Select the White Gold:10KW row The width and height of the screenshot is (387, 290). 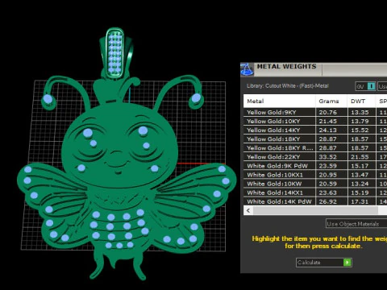coord(315,184)
